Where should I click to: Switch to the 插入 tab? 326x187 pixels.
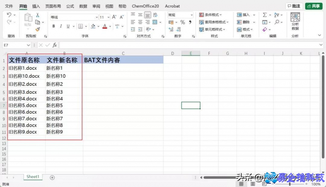pyautogui.click(x=36, y=6)
